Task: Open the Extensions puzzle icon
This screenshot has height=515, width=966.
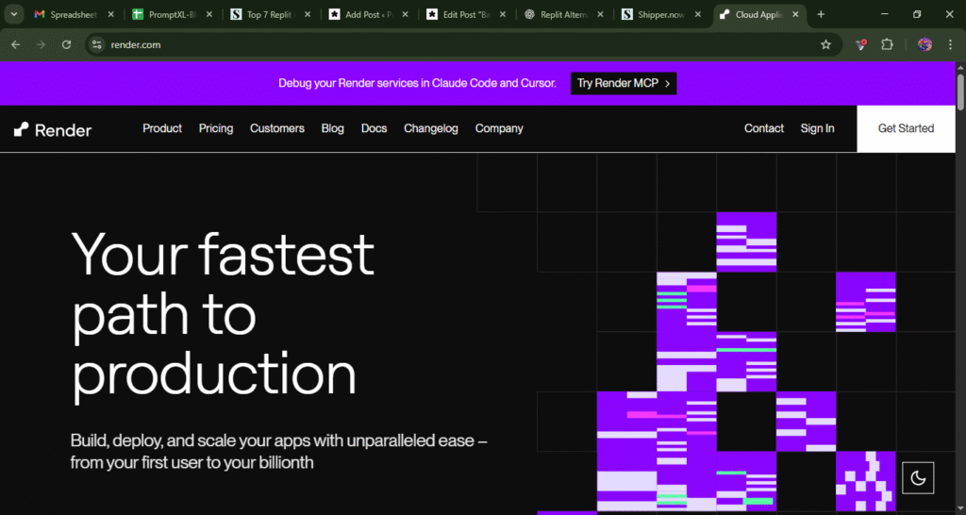Action: [x=887, y=44]
